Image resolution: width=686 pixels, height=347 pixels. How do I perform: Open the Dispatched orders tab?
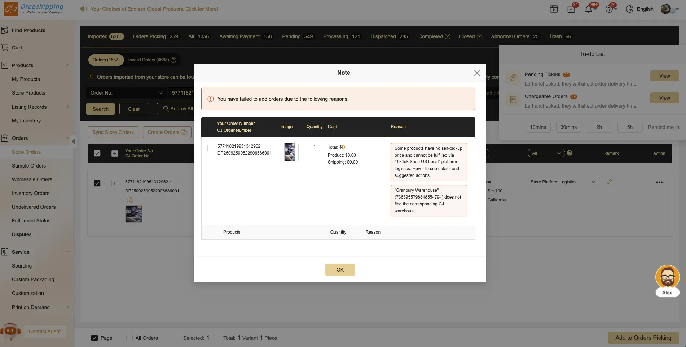click(x=389, y=36)
